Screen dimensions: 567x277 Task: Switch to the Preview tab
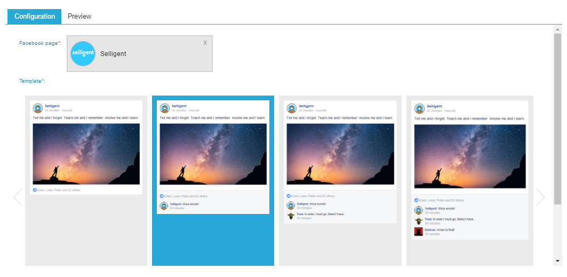[x=79, y=17]
